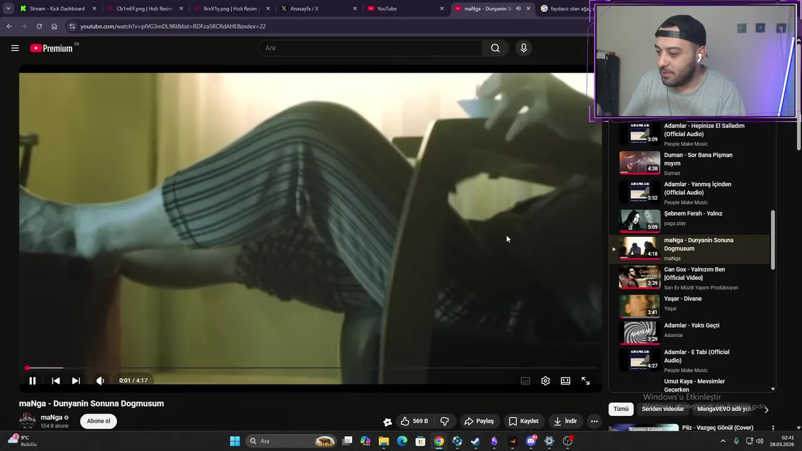802x451 pixels.
Task: Go to browser home page
Action: (54, 26)
